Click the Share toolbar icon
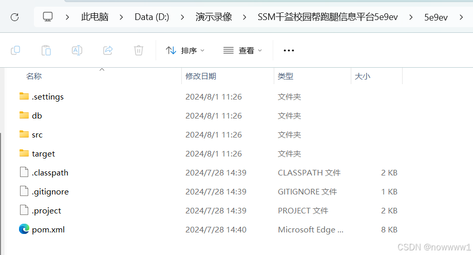 click(x=108, y=50)
